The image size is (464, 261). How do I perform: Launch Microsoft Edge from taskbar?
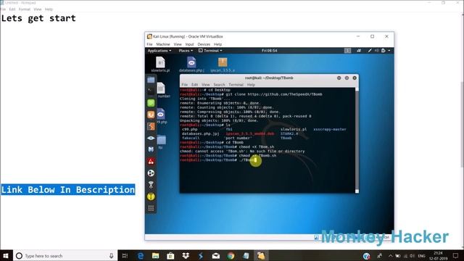[141, 256]
